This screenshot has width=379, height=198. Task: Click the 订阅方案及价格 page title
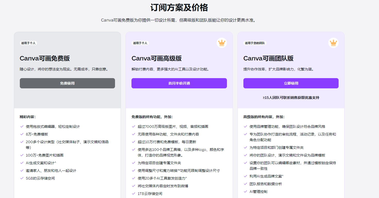(x=179, y=8)
